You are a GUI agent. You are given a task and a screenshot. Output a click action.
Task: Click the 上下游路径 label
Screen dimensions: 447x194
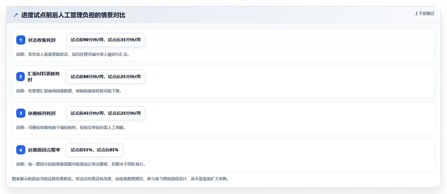click(424, 13)
